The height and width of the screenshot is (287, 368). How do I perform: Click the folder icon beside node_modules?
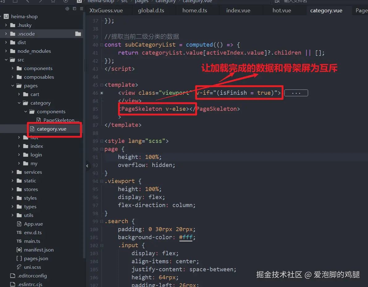coord(13,51)
